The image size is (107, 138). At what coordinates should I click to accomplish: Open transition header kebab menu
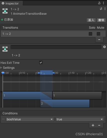(105, 9)
